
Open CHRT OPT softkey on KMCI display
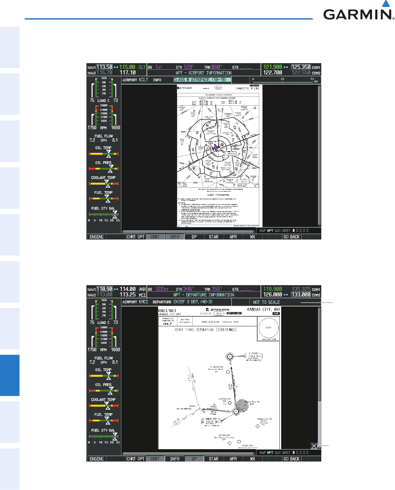136,459
